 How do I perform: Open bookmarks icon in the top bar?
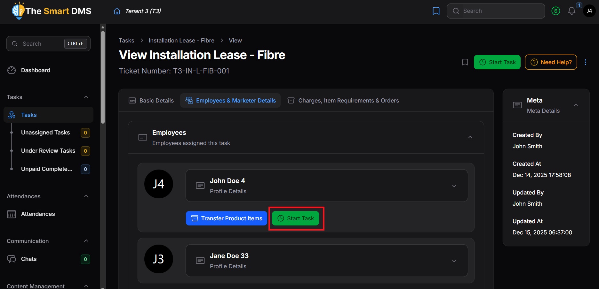[x=436, y=11]
